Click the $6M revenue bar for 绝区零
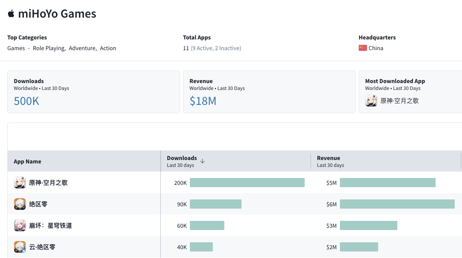This screenshot has height=258, width=462. click(397, 204)
